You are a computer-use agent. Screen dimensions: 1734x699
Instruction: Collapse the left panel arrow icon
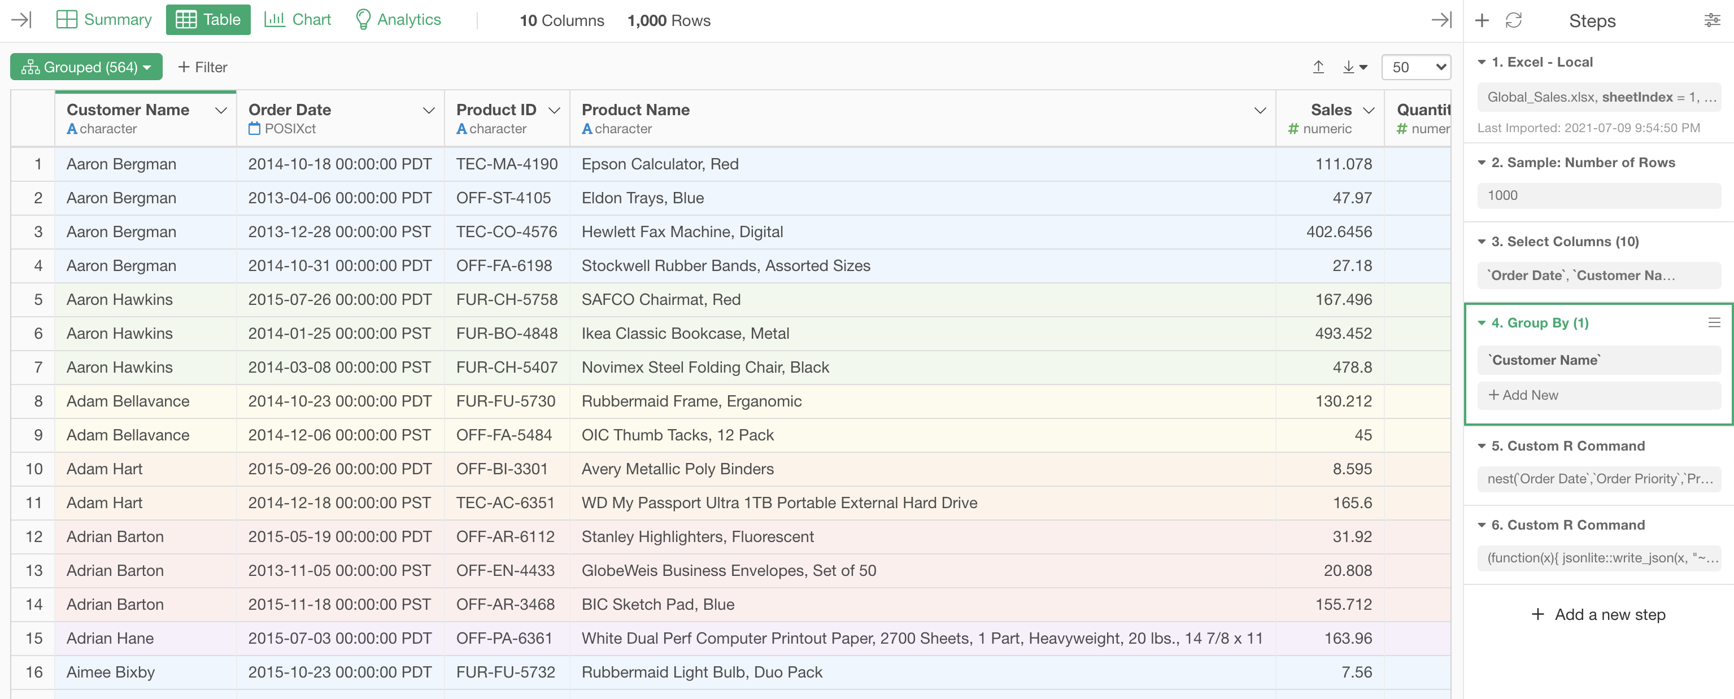point(21,20)
